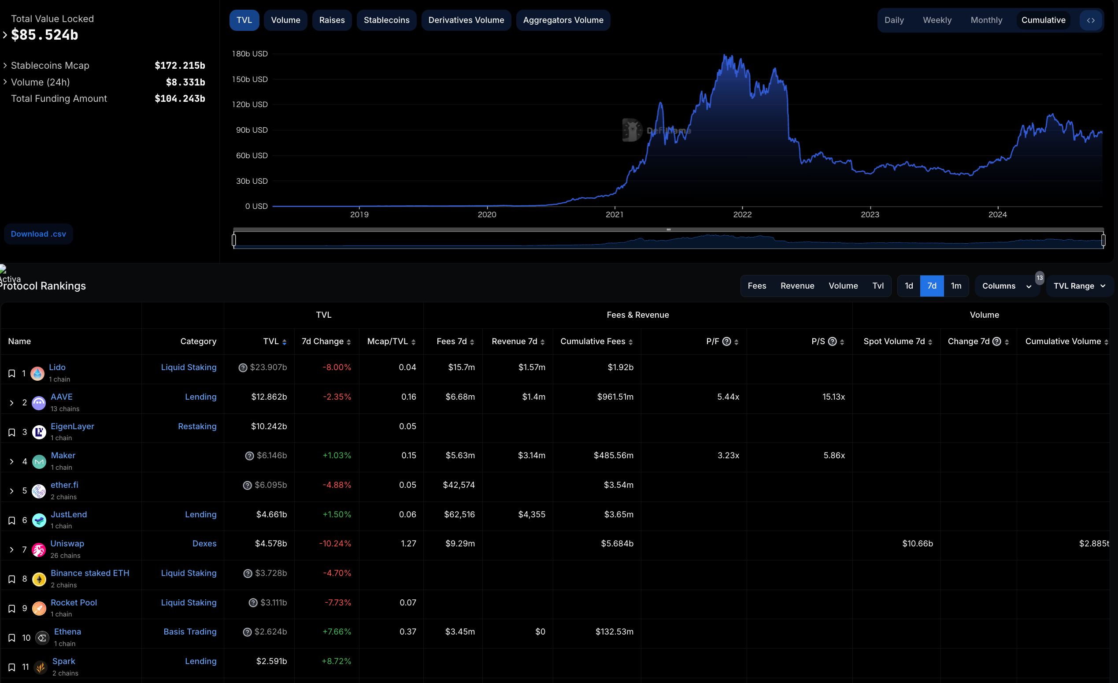Screen dimensions: 1118x683
Task: Toggle the Stablecoins chart series
Action: point(386,20)
